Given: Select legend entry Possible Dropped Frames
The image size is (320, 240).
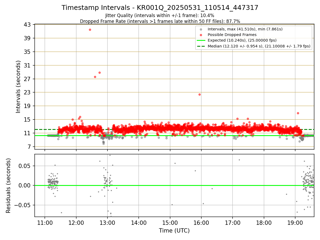Looking at the screenshot, I should coord(232,35).
